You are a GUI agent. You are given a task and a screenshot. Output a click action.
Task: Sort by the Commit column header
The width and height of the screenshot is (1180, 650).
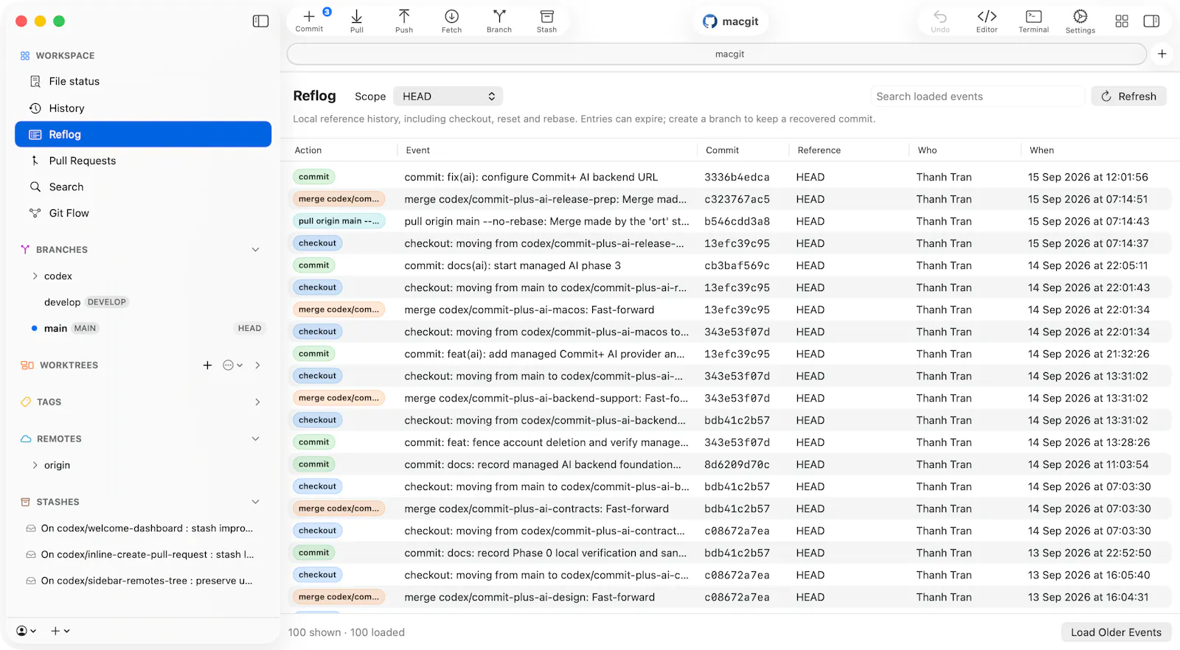pos(722,150)
